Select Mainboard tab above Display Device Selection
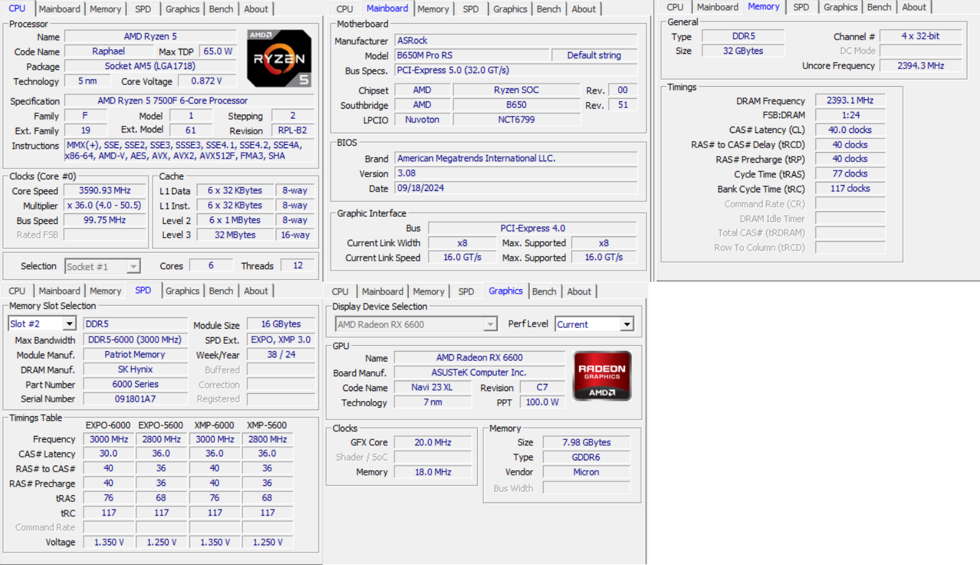This screenshot has height=565, width=980. coord(382,292)
